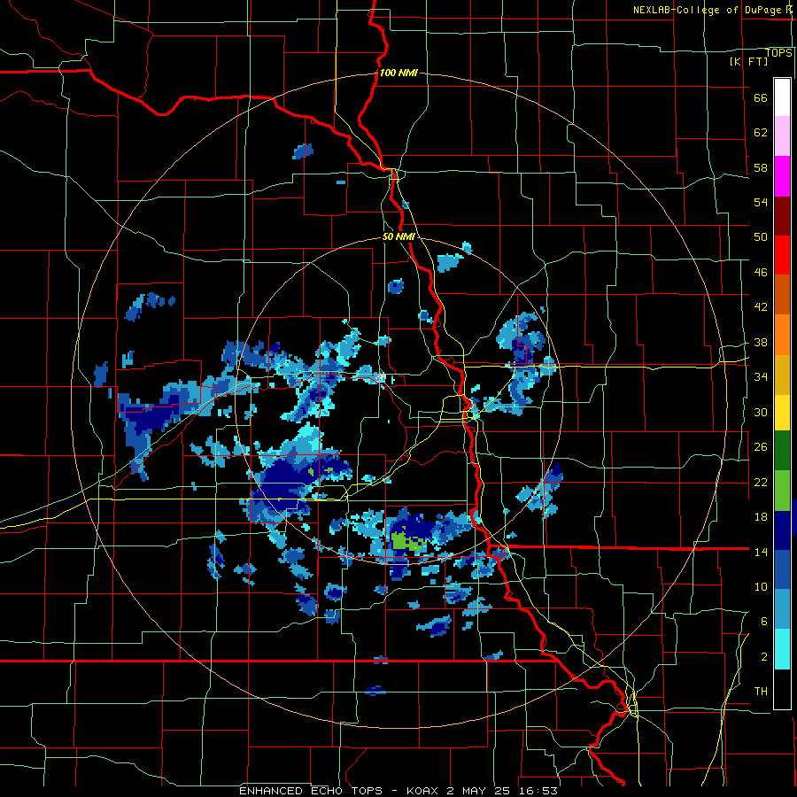Click the '14' legend value
Screen dimensions: 797x797
point(761,552)
